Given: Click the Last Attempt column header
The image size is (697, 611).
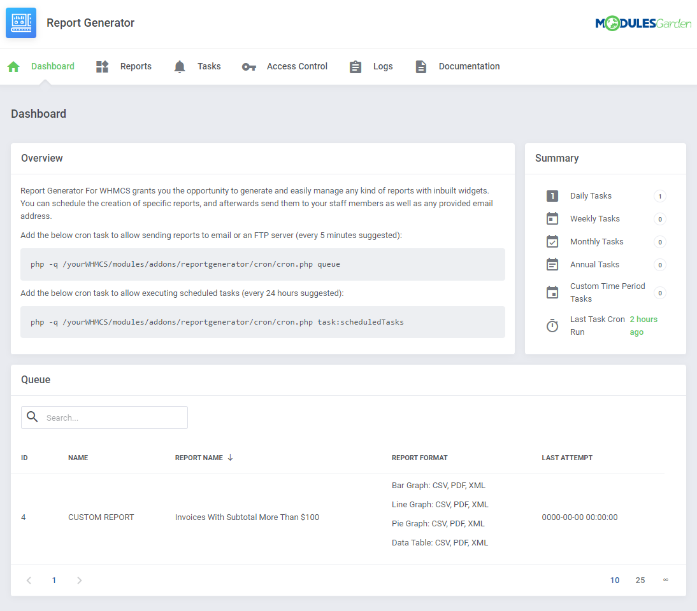Looking at the screenshot, I should pos(567,458).
